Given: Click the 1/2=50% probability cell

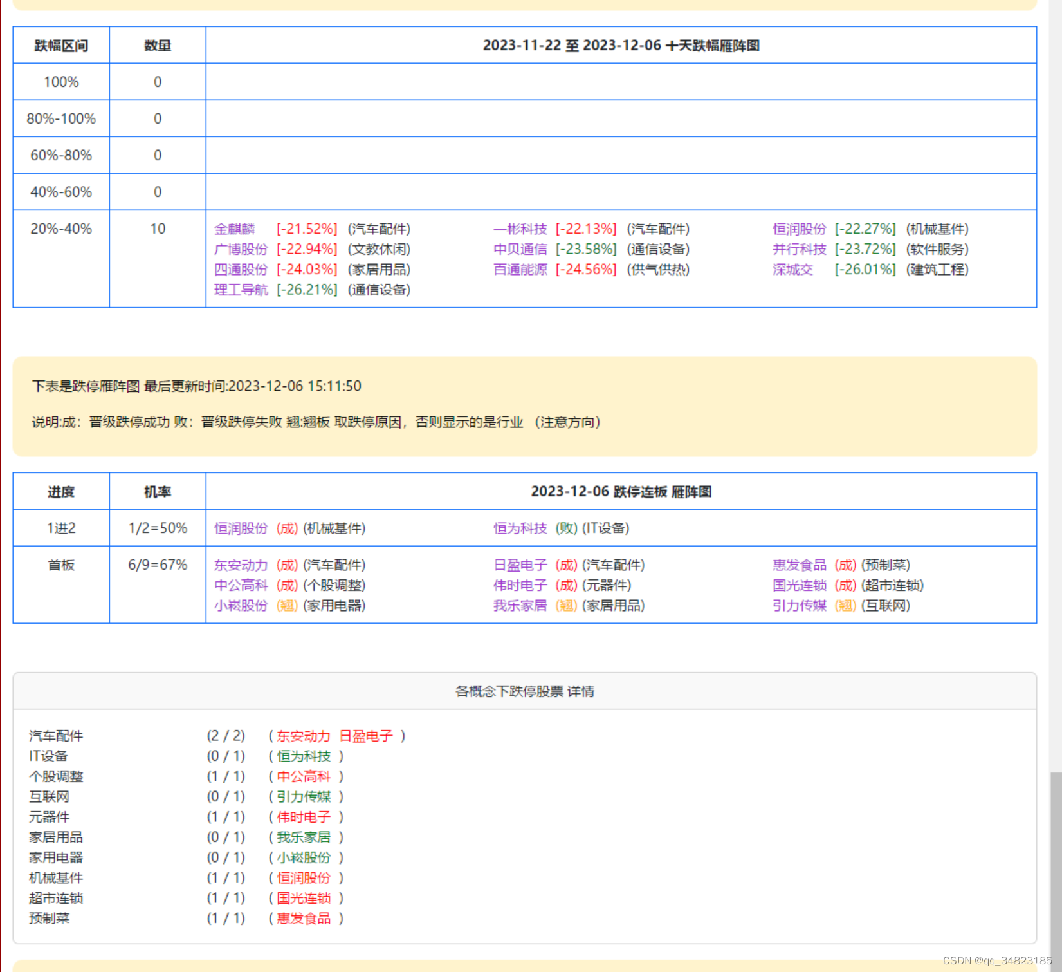Looking at the screenshot, I should click(158, 528).
